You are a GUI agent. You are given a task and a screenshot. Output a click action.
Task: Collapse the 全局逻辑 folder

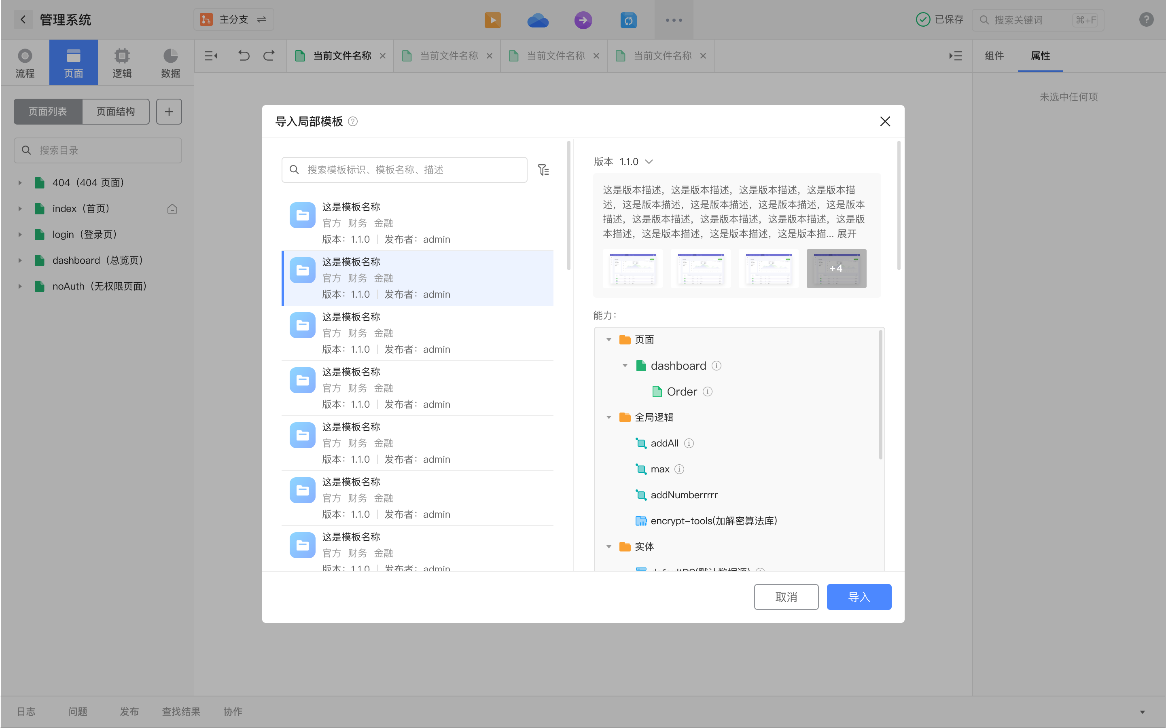pyautogui.click(x=608, y=417)
